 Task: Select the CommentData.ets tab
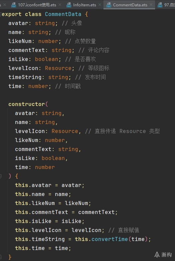pyautogui.click(x=130, y=5)
